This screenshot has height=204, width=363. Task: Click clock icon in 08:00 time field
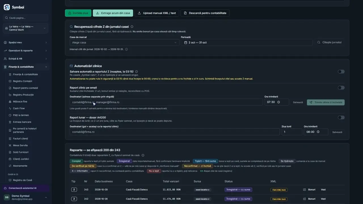pos(318,132)
